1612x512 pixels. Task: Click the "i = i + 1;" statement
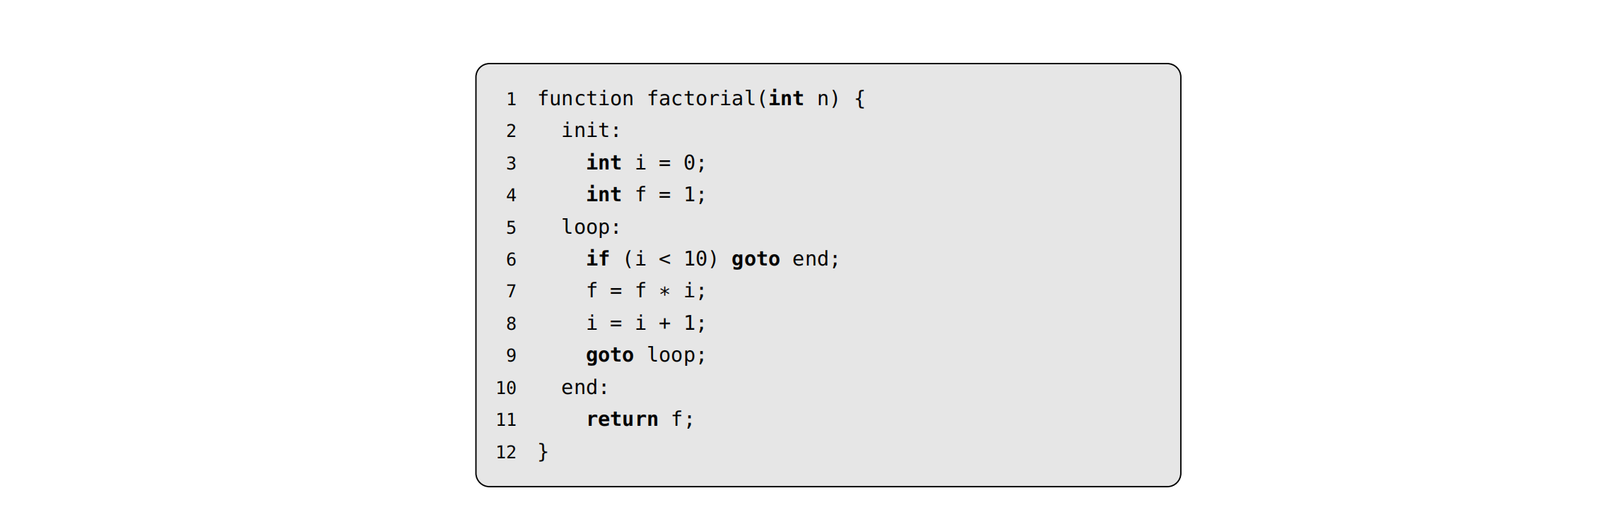tap(645, 323)
